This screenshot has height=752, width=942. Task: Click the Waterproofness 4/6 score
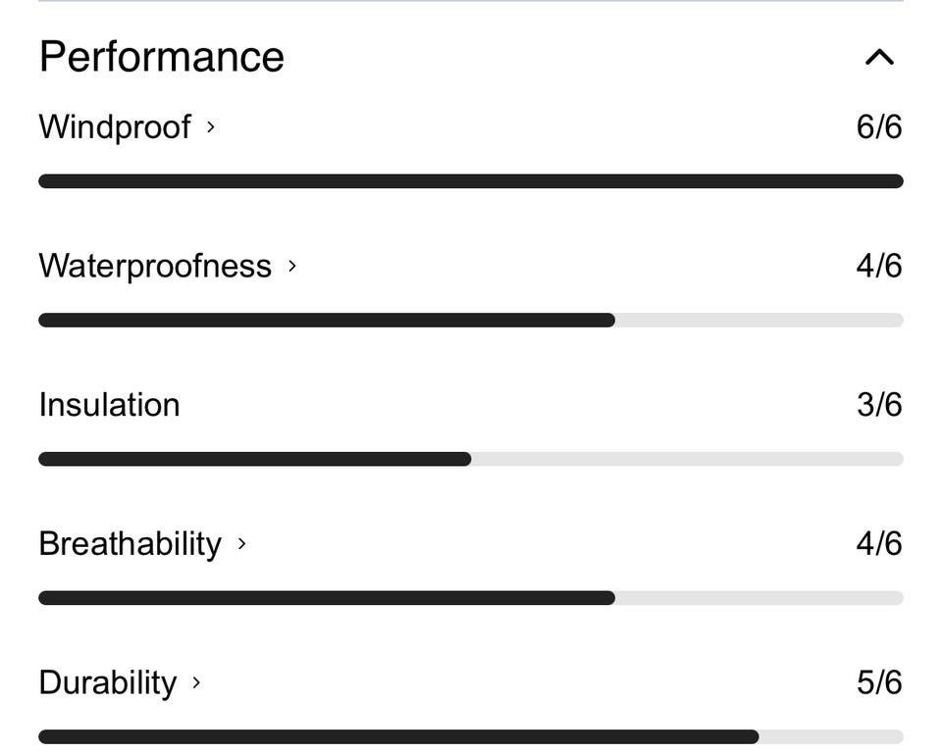coord(878,267)
